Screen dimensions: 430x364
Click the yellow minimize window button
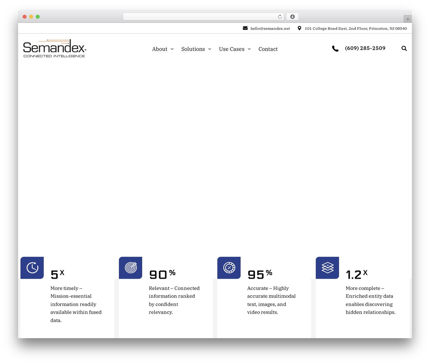[x=31, y=17]
